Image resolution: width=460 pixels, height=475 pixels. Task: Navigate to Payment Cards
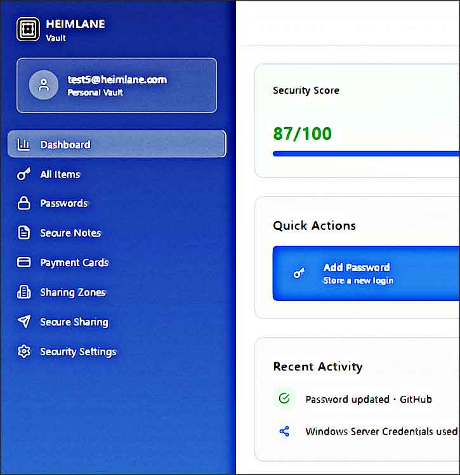click(117, 262)
